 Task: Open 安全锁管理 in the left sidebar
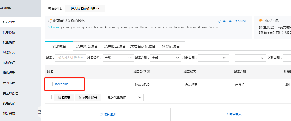(x=10, y=93)
